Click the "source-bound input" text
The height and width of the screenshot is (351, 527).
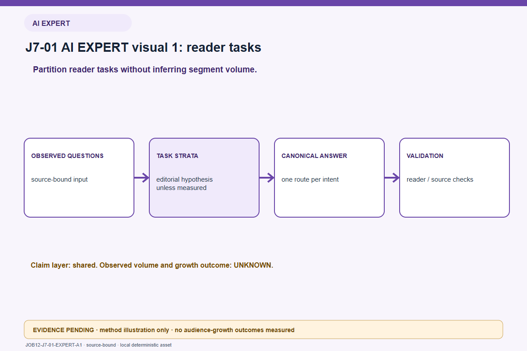(59, 179)
